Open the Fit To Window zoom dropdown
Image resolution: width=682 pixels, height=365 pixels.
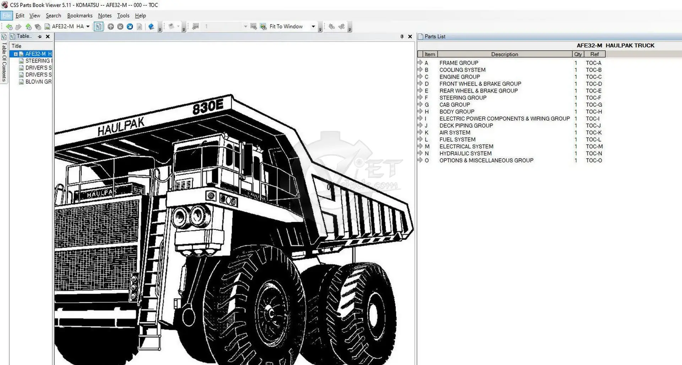pyautogui.click(x=313, y=27)
